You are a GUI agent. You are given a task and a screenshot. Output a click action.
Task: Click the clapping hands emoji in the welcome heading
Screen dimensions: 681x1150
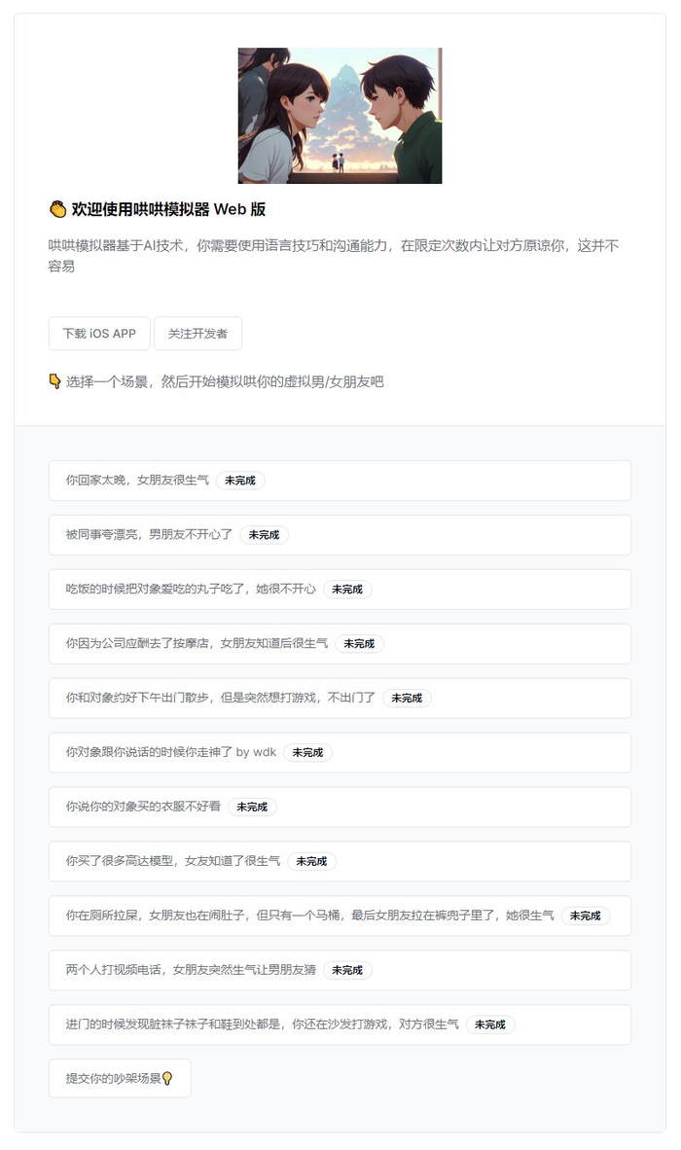(x=58, y=210)
